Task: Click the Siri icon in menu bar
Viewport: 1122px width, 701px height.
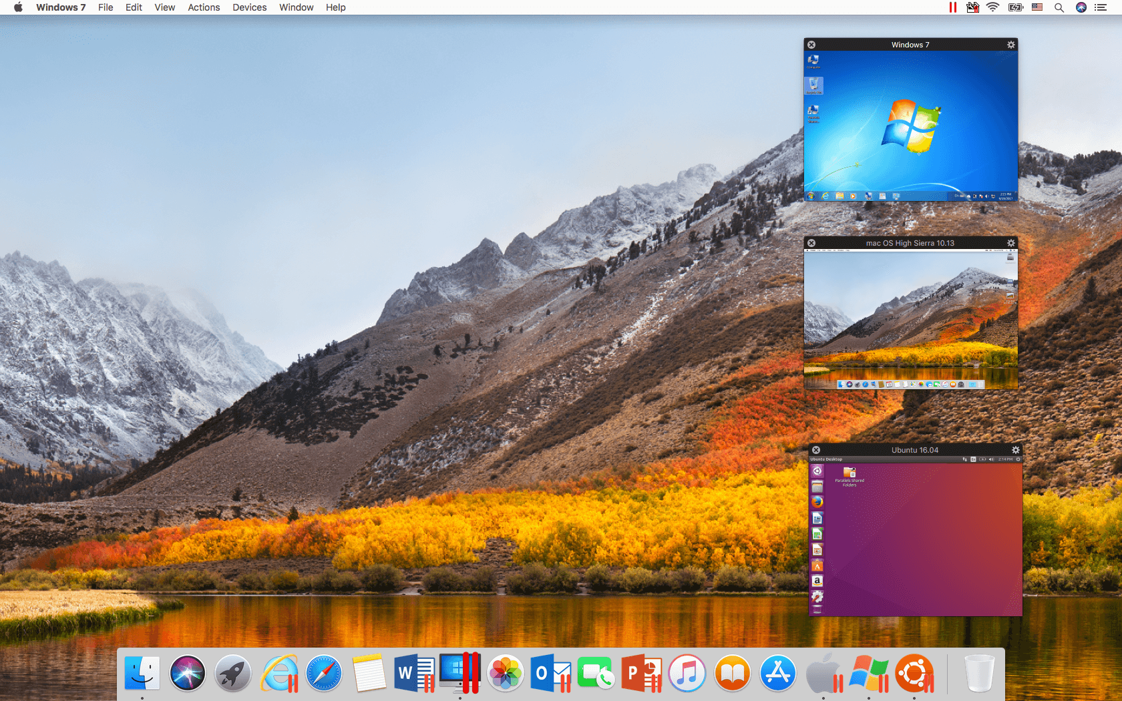Action: pyautogui.click(x=1081, y=7)
